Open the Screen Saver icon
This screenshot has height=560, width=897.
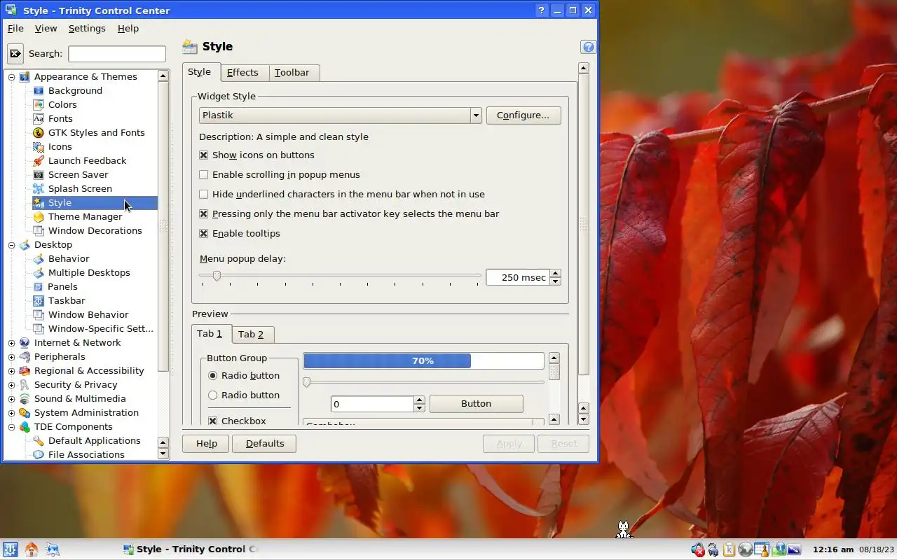pos(38,175)
